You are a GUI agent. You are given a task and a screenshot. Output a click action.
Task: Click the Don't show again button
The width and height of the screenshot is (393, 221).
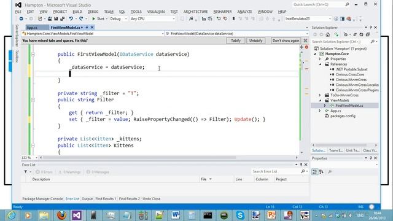[286, 41]
